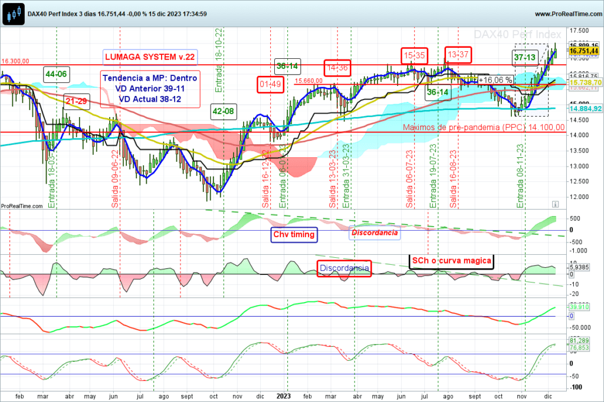Click the 15.660,00 horizontal line label

308,81
